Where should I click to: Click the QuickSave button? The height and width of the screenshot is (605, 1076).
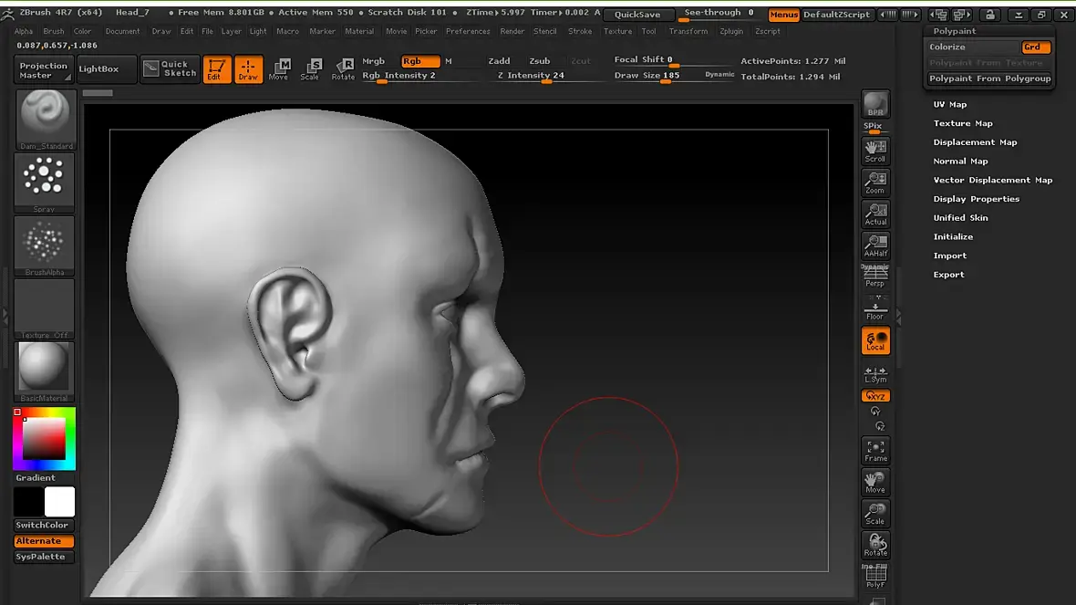637,15
